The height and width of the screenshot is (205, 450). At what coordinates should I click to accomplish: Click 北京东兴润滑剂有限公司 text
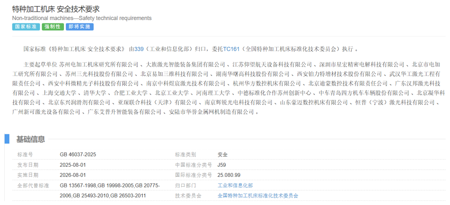point(79,102)
